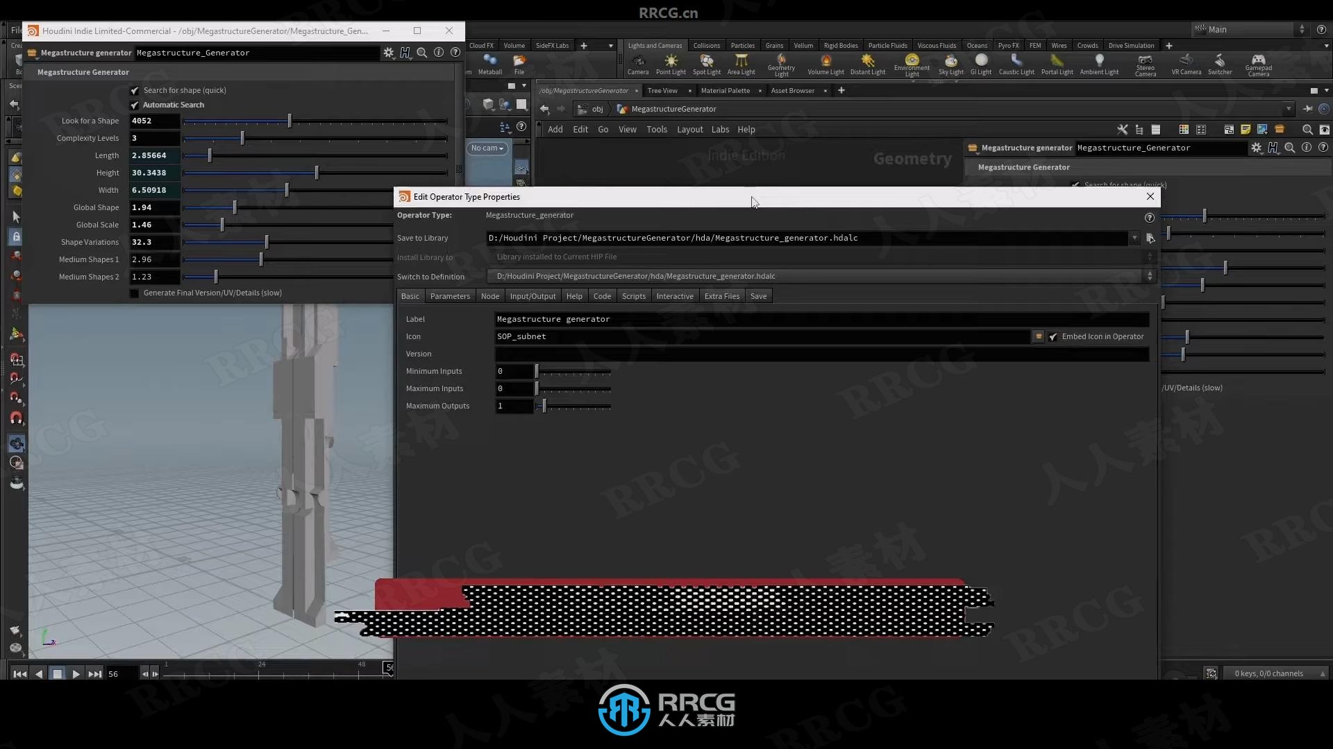
Task: Click MegastructureGenerator path segment
Action: coord(673,109)
